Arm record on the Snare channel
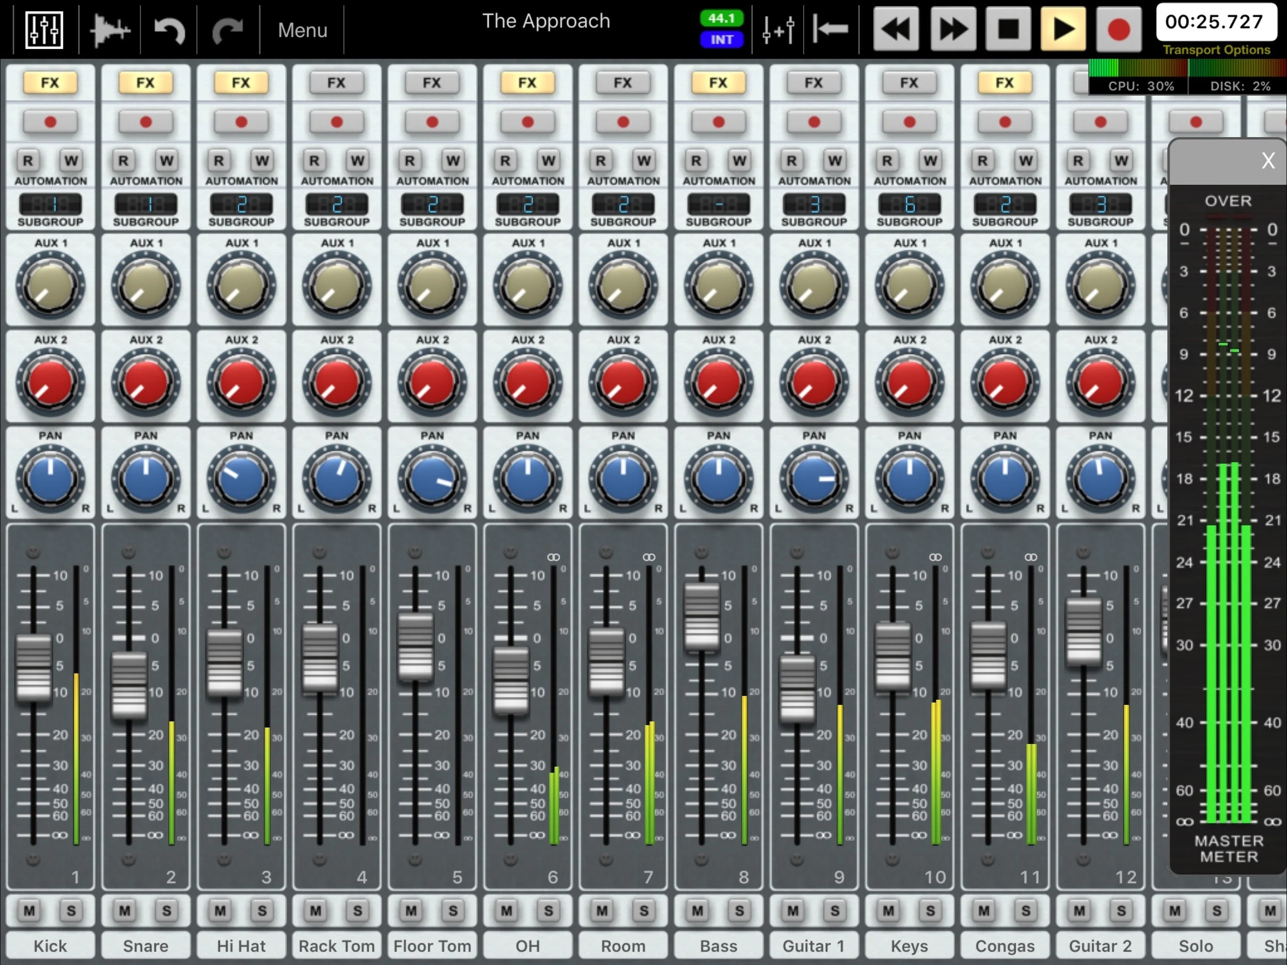1287x965 pixels. (146, 122)
